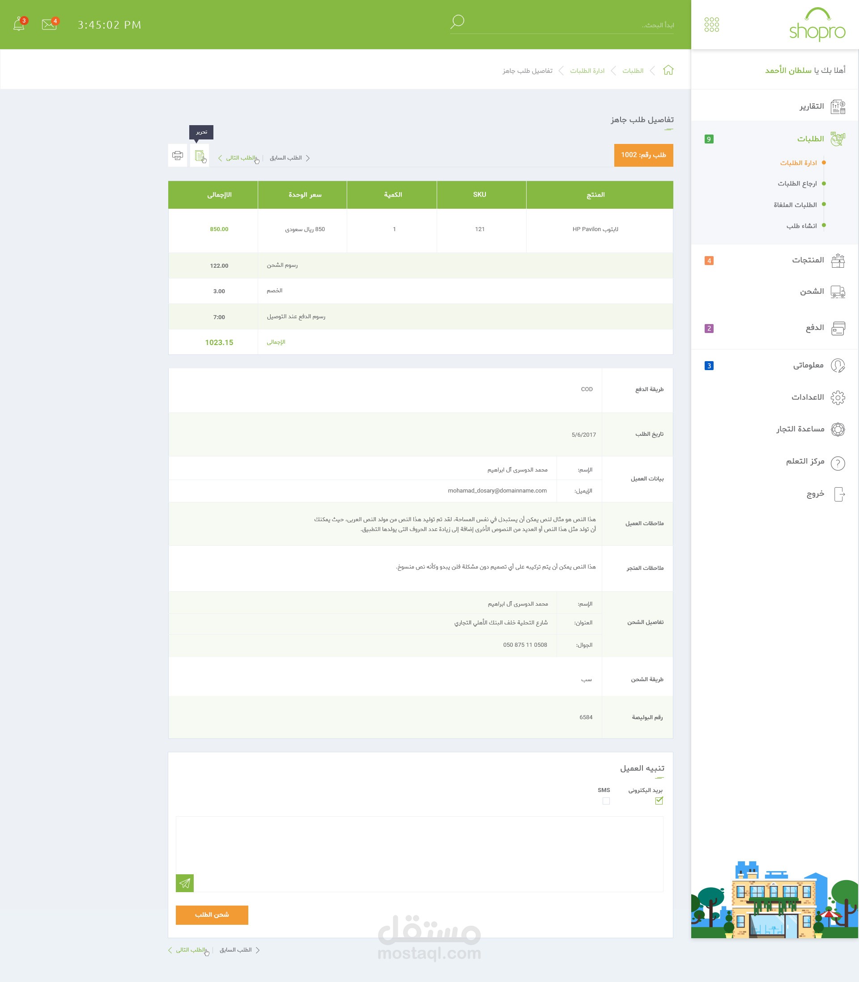This screenshot has width=859, height=982.
Task: Expand the المنتجات sidebar menu
Action: coord(808,260)
